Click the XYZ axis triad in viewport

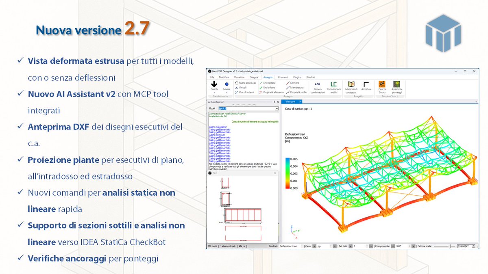pyautogui.click(x=296, y=232)
